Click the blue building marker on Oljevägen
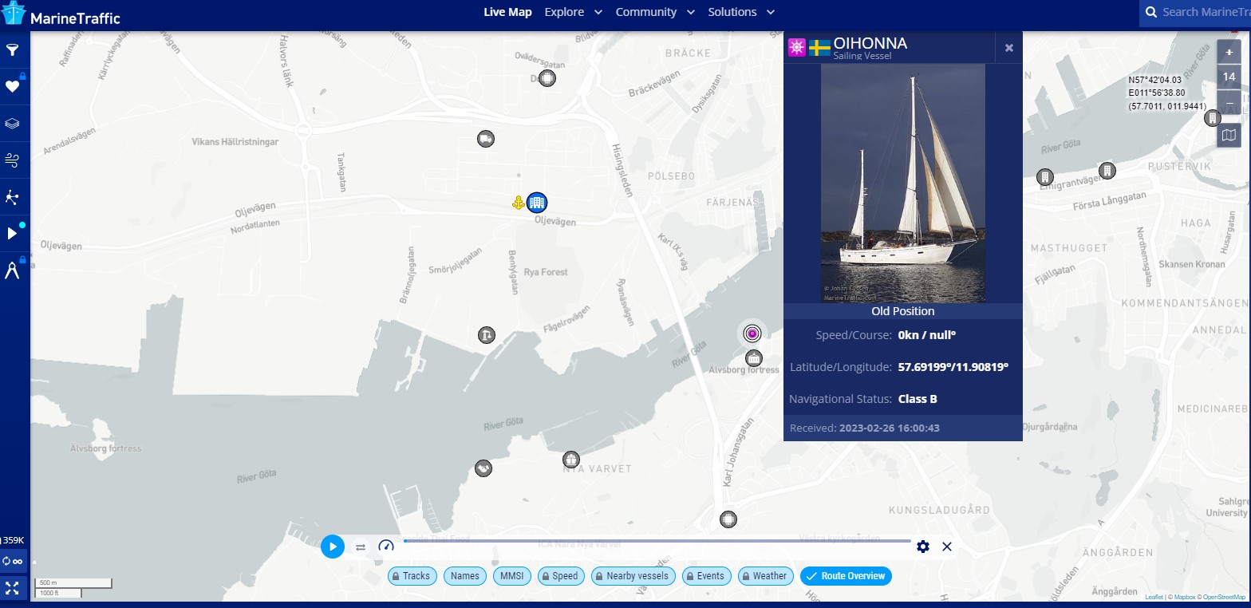This screenshot has width=1251, height=608. tap(537, 203)
